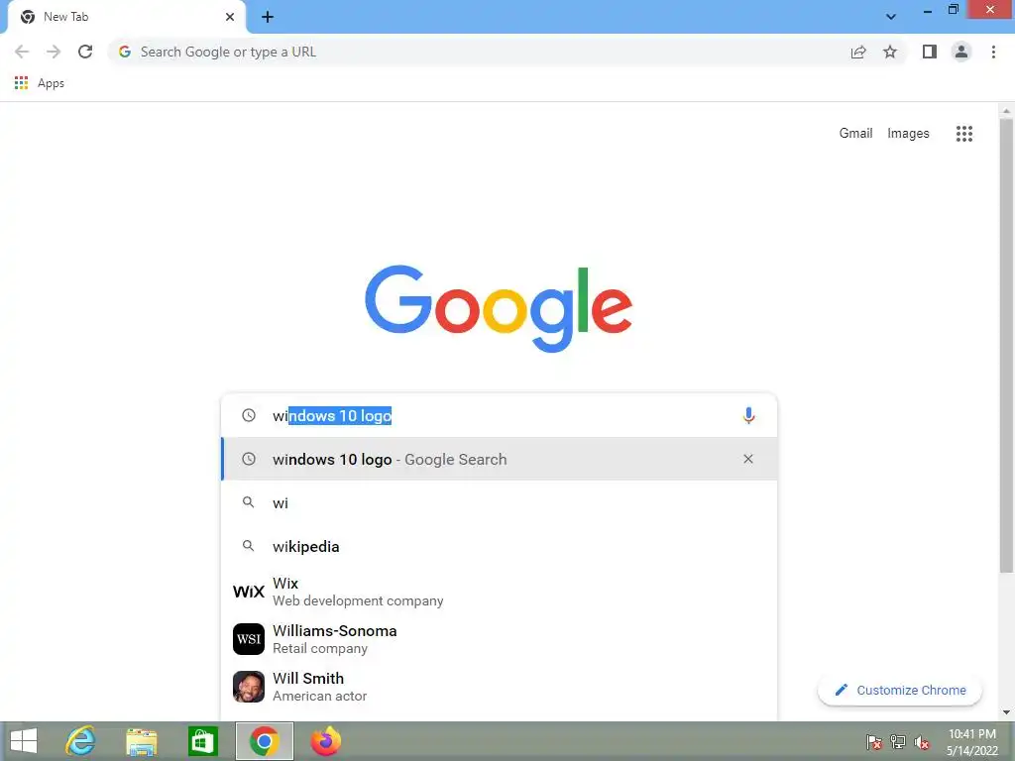This screenshot has width=1015, height=761.
Task: Select the wikipedia suggestion
Action: coord(500,546)
